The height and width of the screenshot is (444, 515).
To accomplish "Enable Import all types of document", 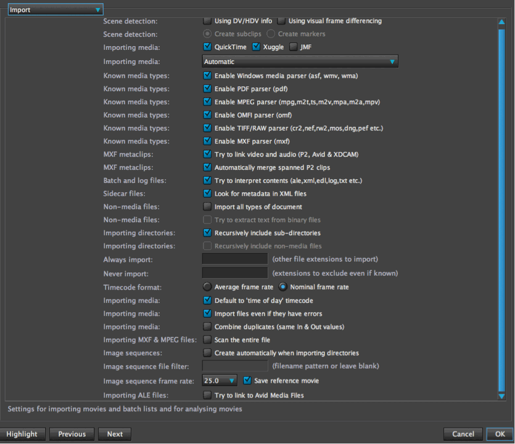I will (x=207, y=206).
